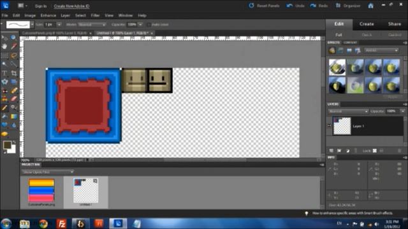The height and width of the screenshot is (229, 408).
Task: Select the Pencil tool in toolbox
Action: click(4, 108)
